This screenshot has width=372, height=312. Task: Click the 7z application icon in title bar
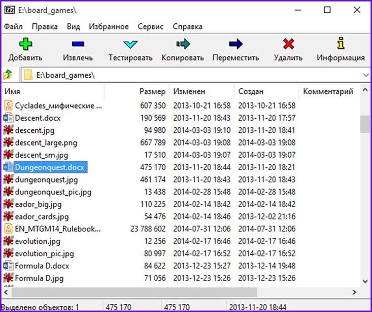(10, 10)
